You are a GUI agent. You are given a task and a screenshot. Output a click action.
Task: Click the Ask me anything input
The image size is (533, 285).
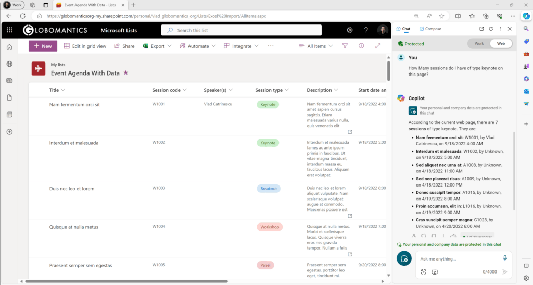coord(459,259)
